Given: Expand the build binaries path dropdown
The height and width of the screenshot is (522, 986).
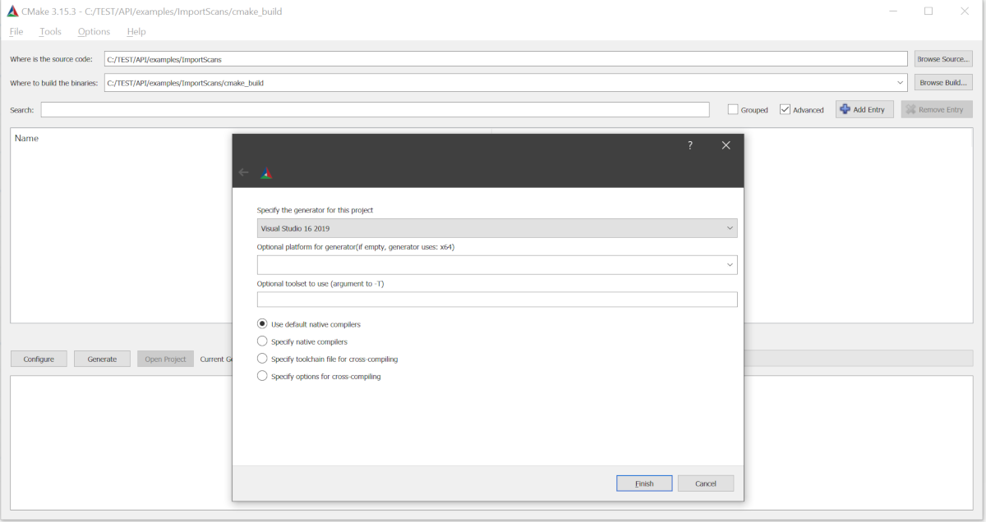Looking at the screenshot, I should click(x=901, y=83).
